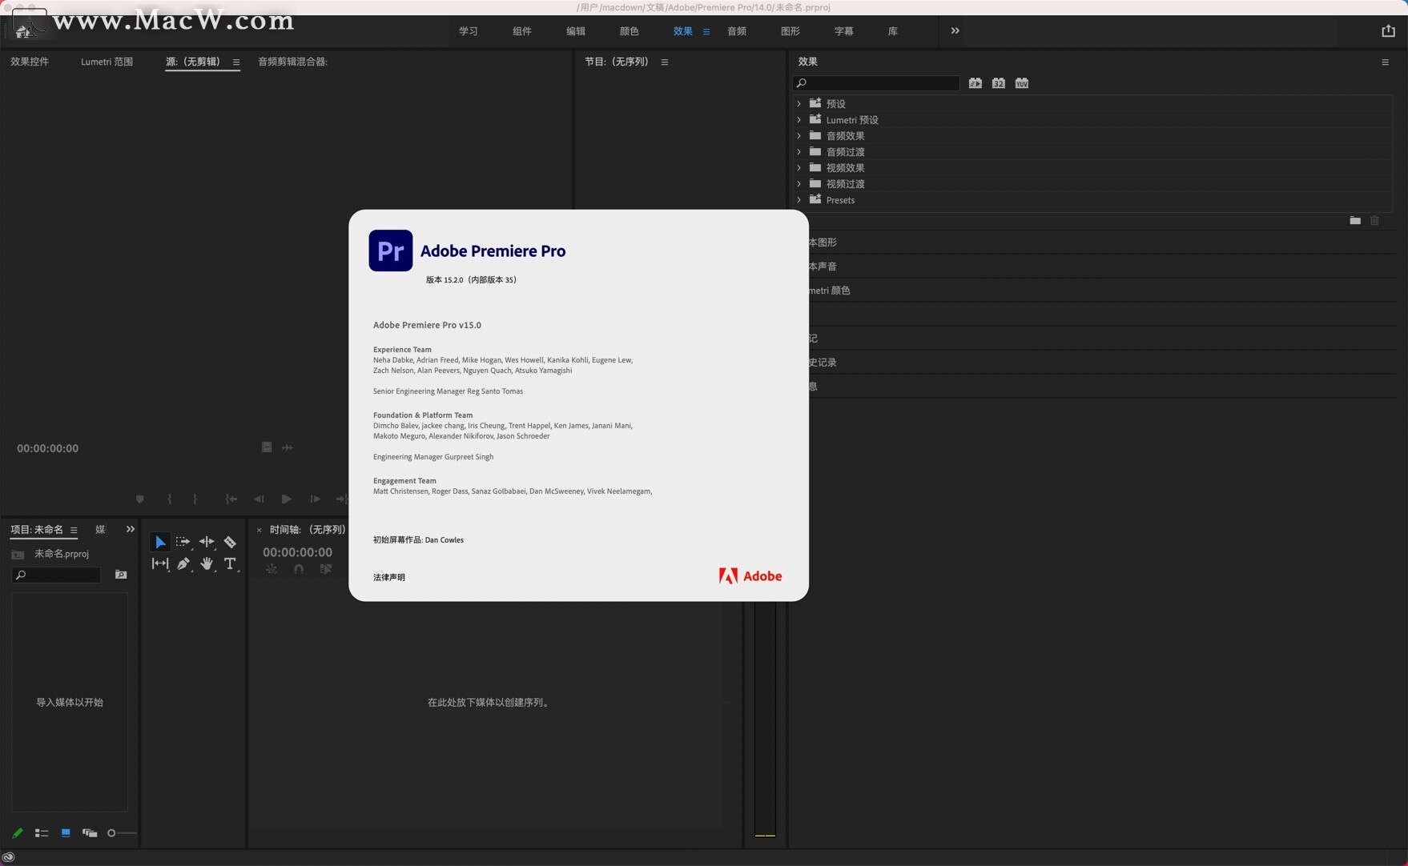Toggle Snap magnet in timeline
Screen dimensions: 1408x866
(x=299, y=569)
